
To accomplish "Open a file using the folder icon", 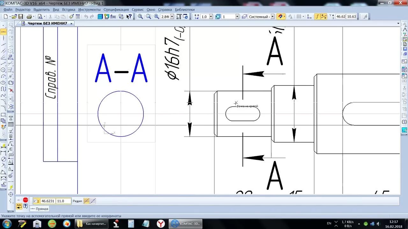I will coord(14,17).
